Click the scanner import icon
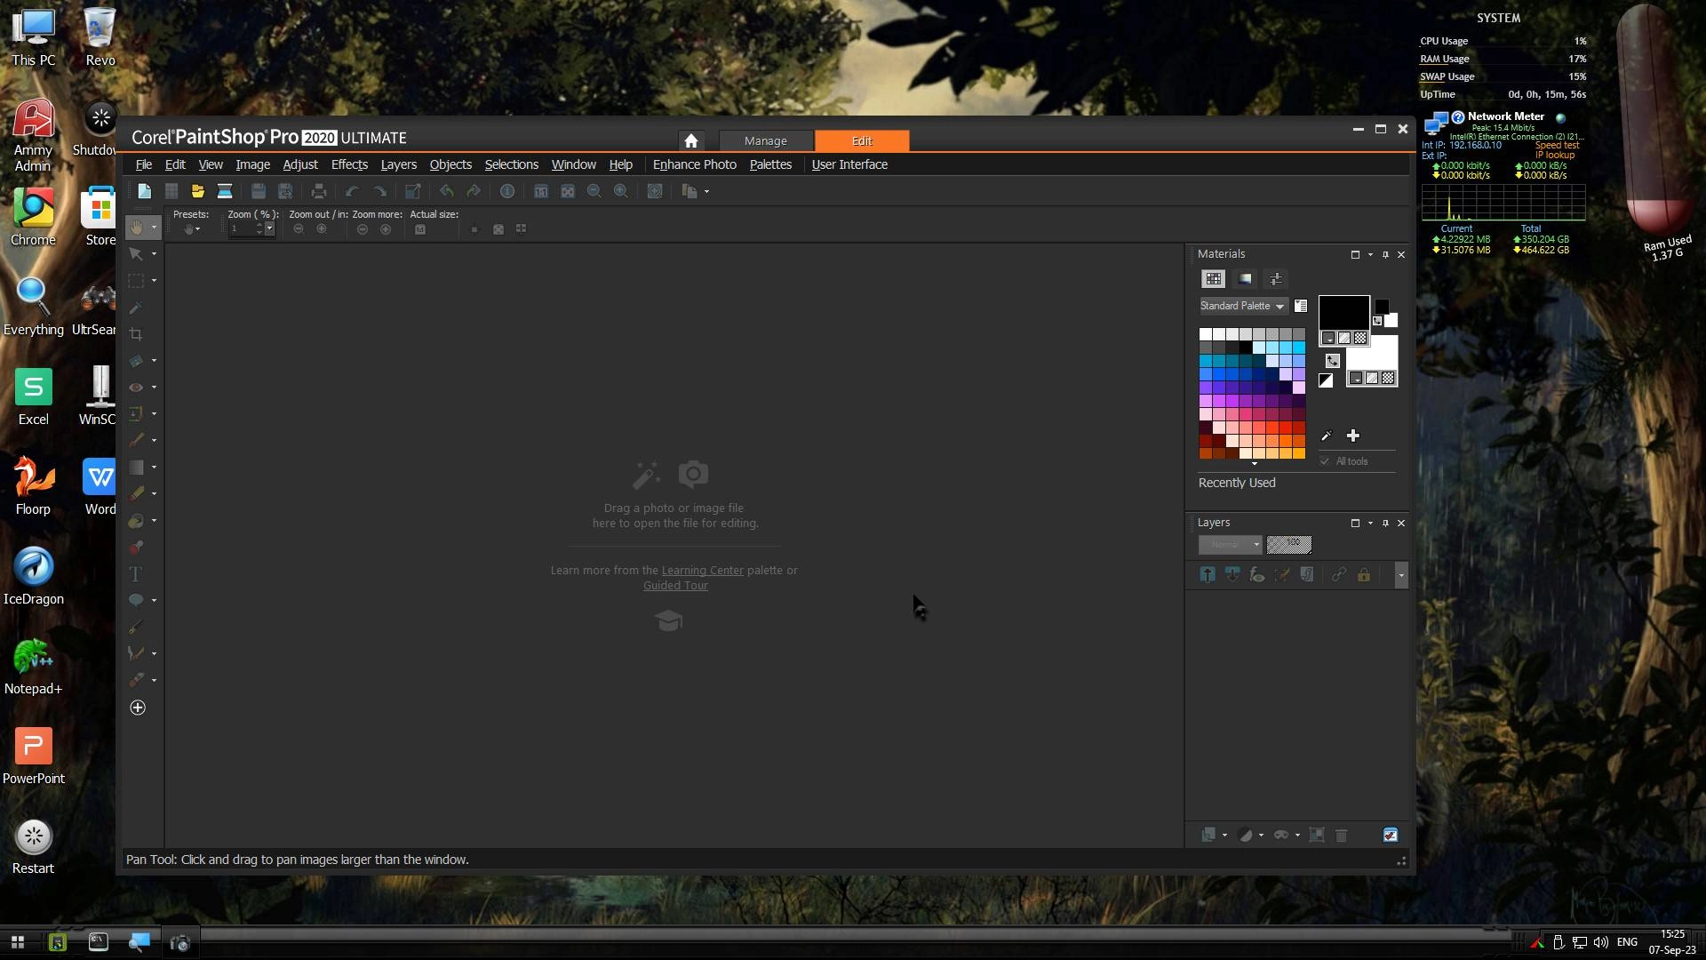This screenshot has width=1706, height=960. (225, 191)
